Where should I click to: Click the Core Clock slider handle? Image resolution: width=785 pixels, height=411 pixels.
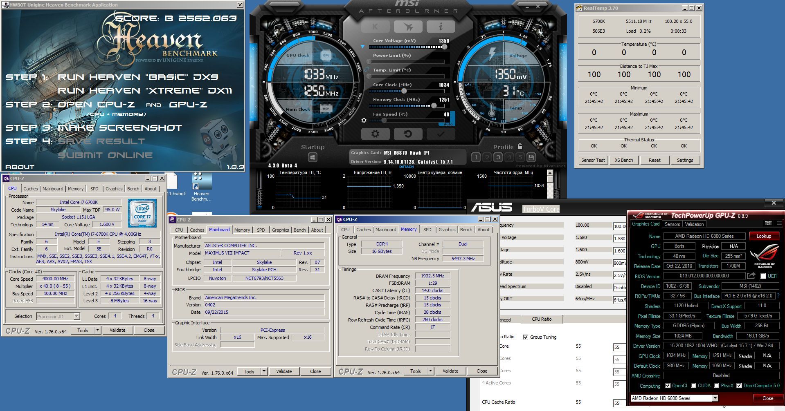point(404,91)
